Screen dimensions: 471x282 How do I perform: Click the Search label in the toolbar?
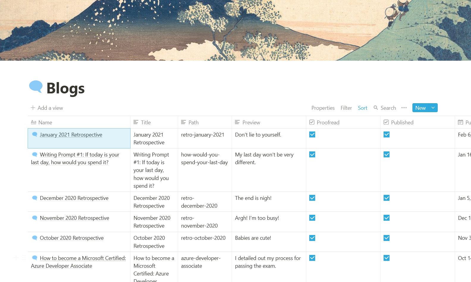coord(388,108)
